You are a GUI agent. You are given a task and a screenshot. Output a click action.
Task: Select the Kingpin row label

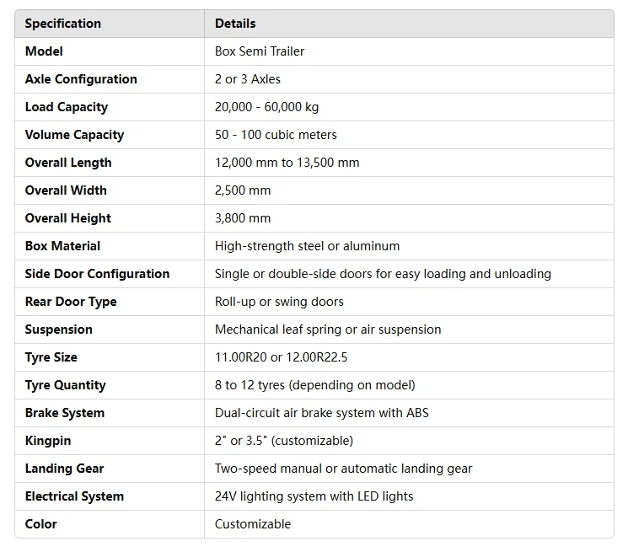click(x=50, y=441)
